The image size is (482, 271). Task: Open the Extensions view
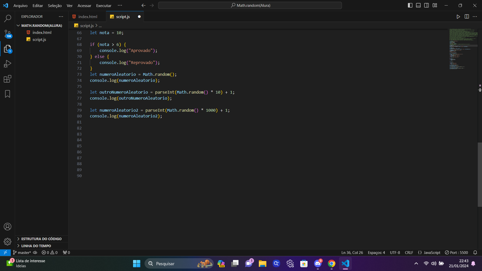[x=8, y=79]
